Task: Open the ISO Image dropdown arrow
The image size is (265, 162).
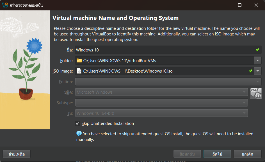Action: pyautogui.click(x=258, y=71)
